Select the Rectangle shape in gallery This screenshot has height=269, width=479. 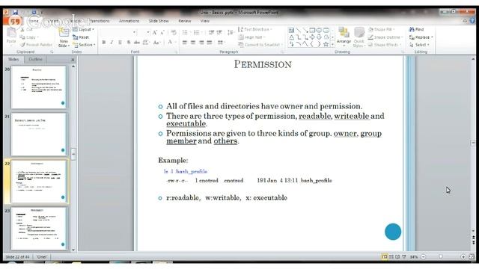coord(312,30)
